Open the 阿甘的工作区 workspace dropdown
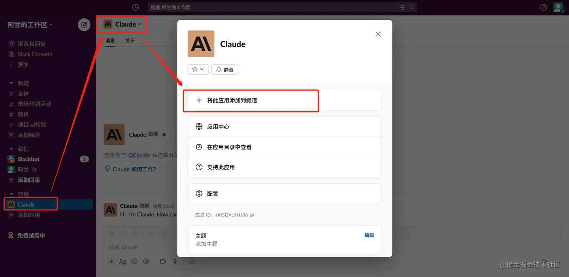The width and height of the screenshot is (569, 277). [30, 25]
